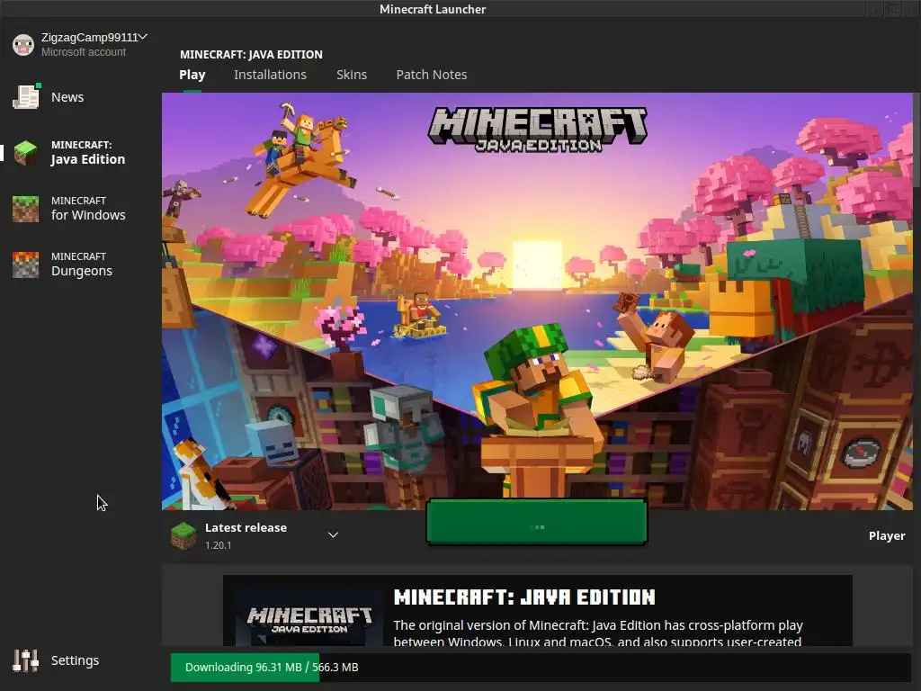Open the News section newspaper icon
Viewport: 921px width, 691px height.
[x=26, y=96]
